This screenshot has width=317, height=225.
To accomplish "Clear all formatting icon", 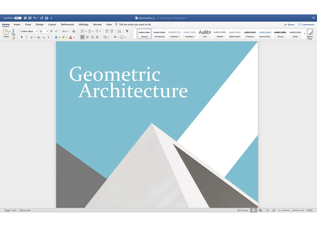I will click(x=74, y=31).
